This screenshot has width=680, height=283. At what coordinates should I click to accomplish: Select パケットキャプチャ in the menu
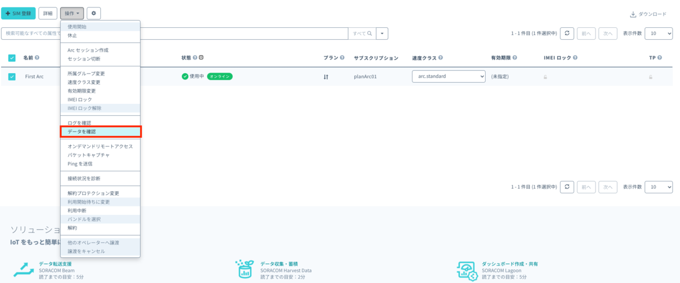point(100,155)
